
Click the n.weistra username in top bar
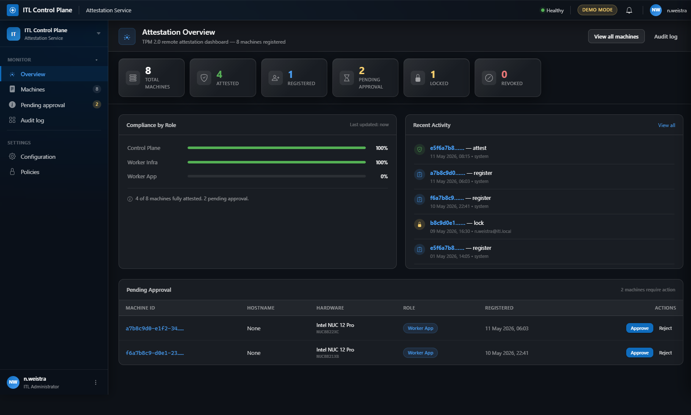677,11
